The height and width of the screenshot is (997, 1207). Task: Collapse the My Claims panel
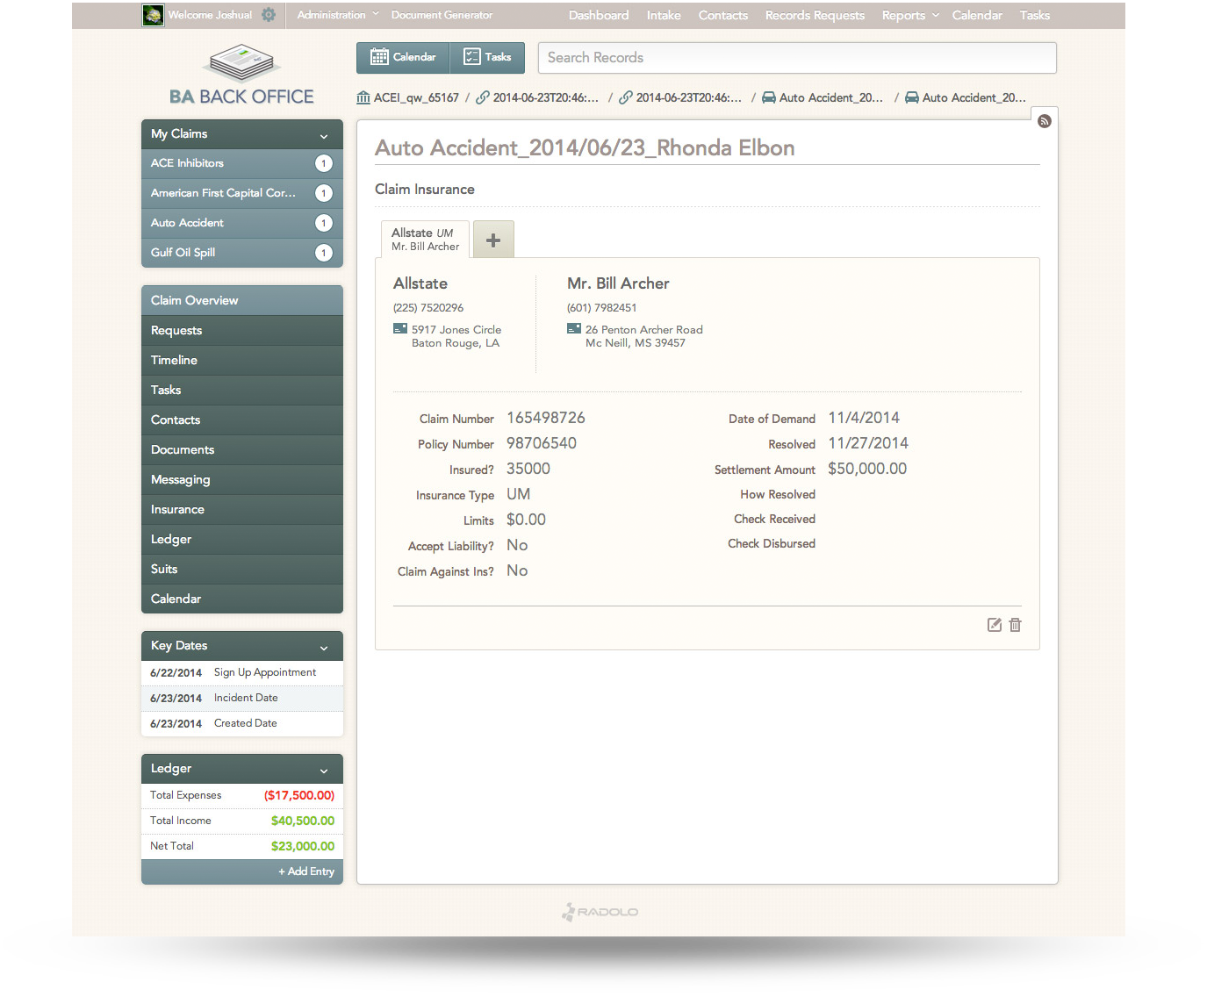coord(324,135)
